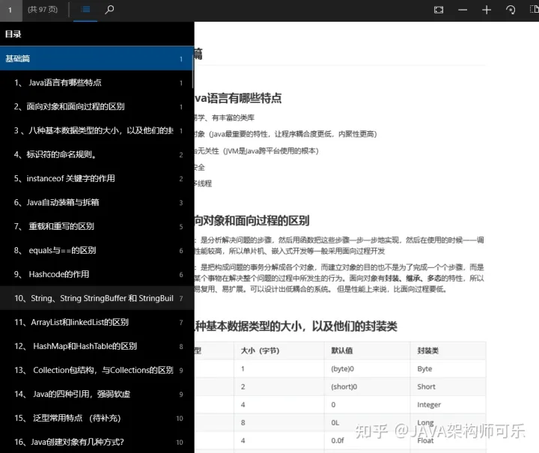Select 15、泛型常用特点（待补充）
The width and height of the screenshot is (539, 453).
tap(97, 419)
